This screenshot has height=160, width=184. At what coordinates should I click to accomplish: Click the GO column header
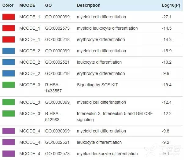[x=48, y=5]
